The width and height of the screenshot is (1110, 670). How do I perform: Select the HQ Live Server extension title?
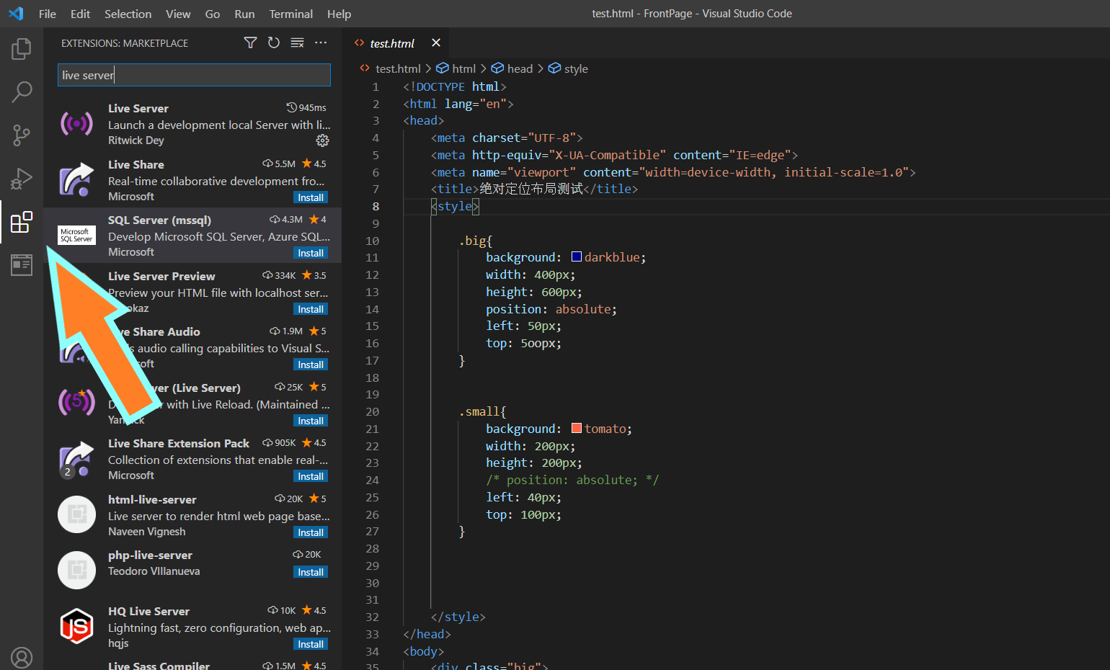[x=148, y=611]
